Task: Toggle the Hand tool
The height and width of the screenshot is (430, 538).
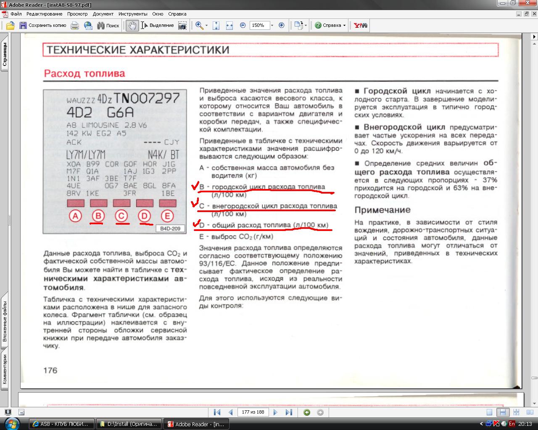Action: (132, 26)
